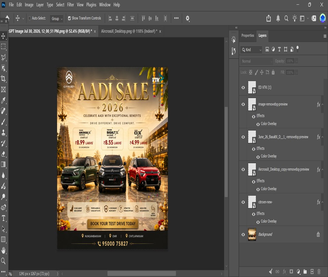The height and width of the screenshot is (277, 328).
Task: Select the Eraser tool
Action: click(x=3, y=154)
